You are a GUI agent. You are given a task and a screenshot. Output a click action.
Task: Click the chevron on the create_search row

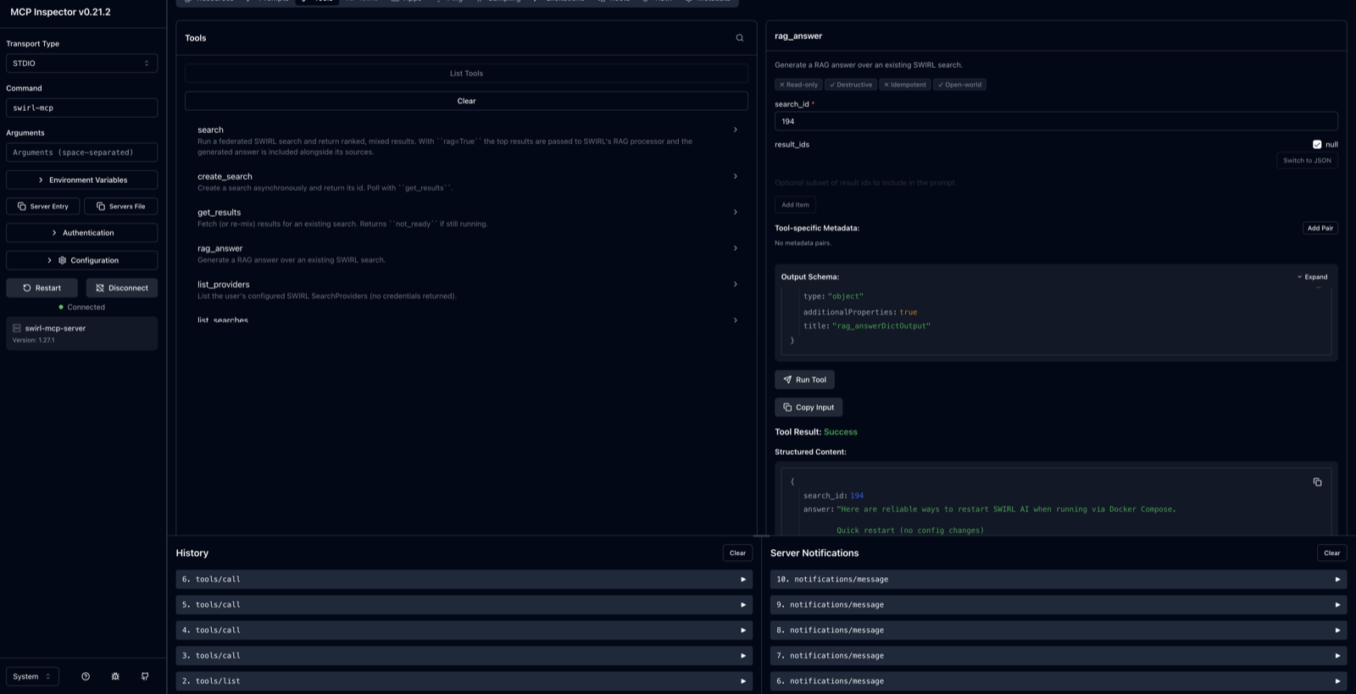point(735,176)
